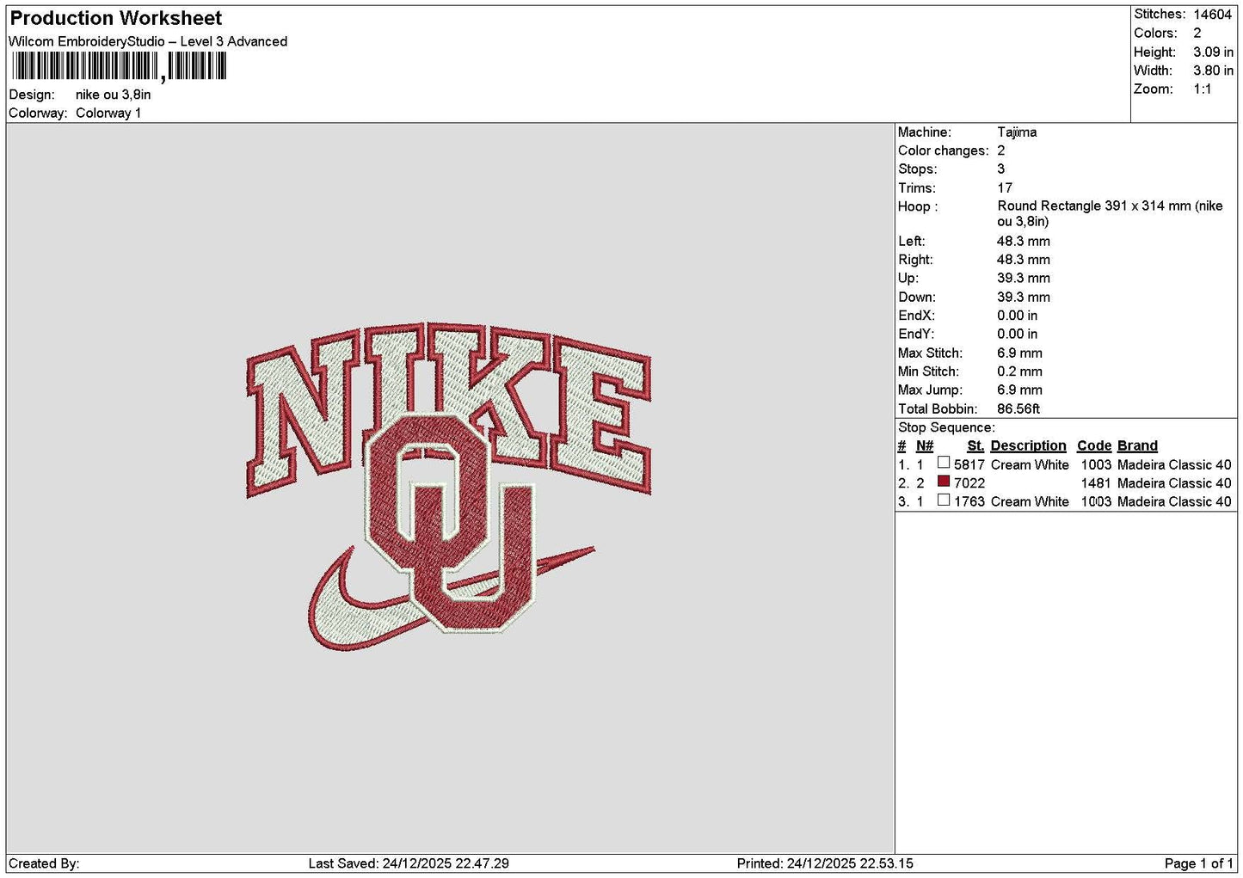Click the 'Colorway 1' value
The image size is (1243, 878).
click(x=108, y=113)
